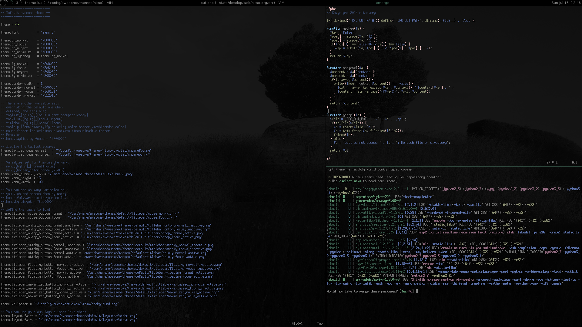Click the 'Yes' option in the merge prompt
Image resolution: width=582 pixels, height=327 pixels.
[x=404, y=291]
